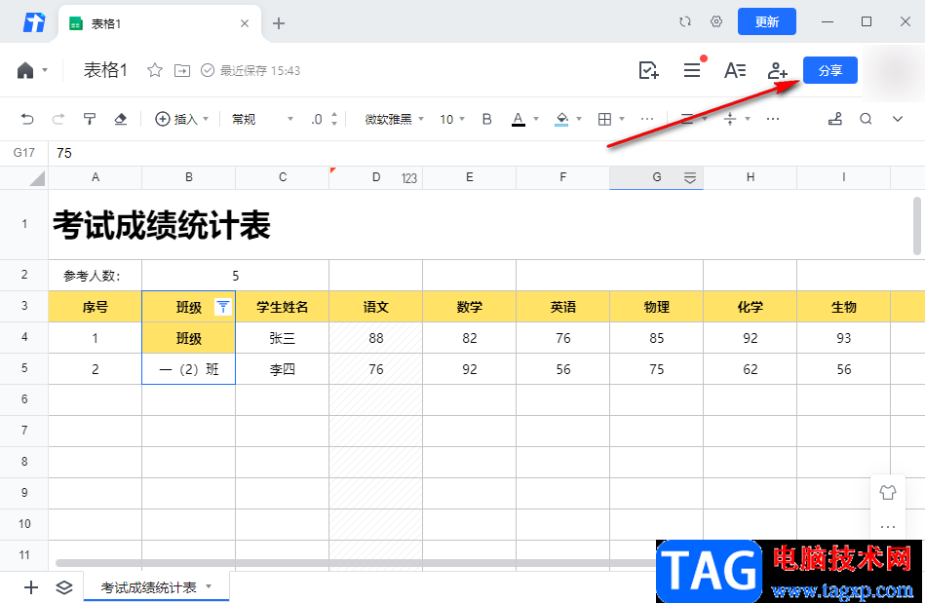Star the document 表格1 as favorite
The image size is (925, 603).
point(155,71)
